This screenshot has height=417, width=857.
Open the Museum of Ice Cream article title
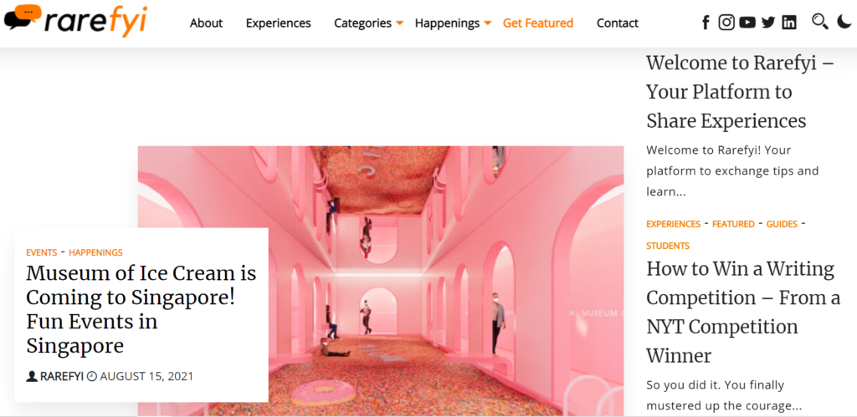(x=141, y=309)
